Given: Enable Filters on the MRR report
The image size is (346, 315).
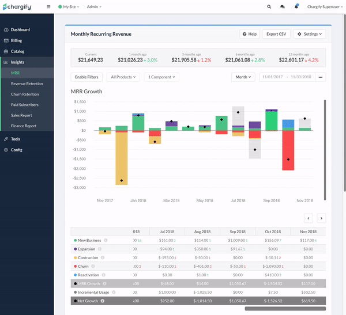Looking at the screenshot, I should (x=86, y=77).
